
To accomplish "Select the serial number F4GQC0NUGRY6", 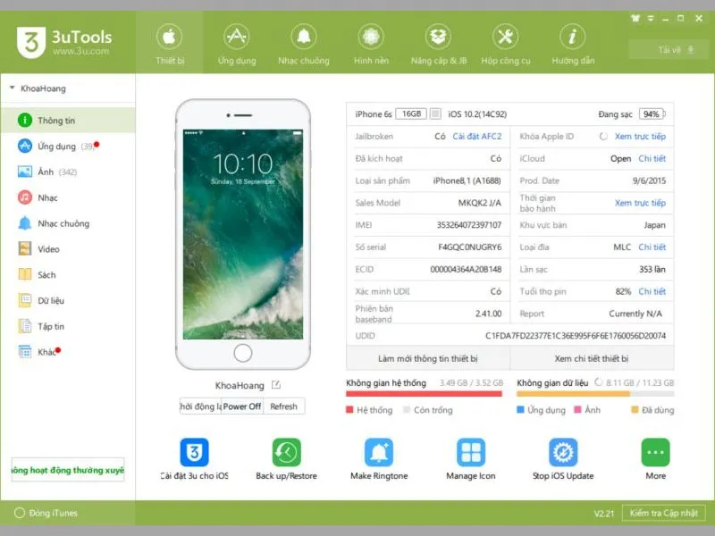I will pos(470,247).
